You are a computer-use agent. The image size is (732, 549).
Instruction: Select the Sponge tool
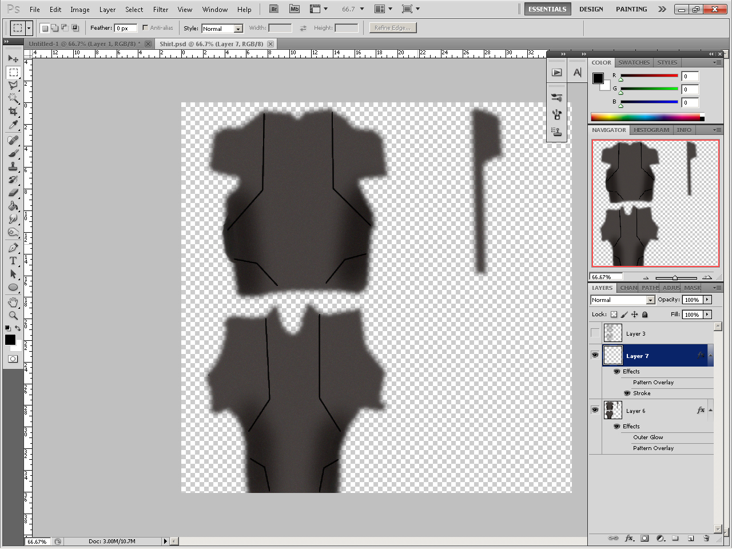click(x=13, y=232)
